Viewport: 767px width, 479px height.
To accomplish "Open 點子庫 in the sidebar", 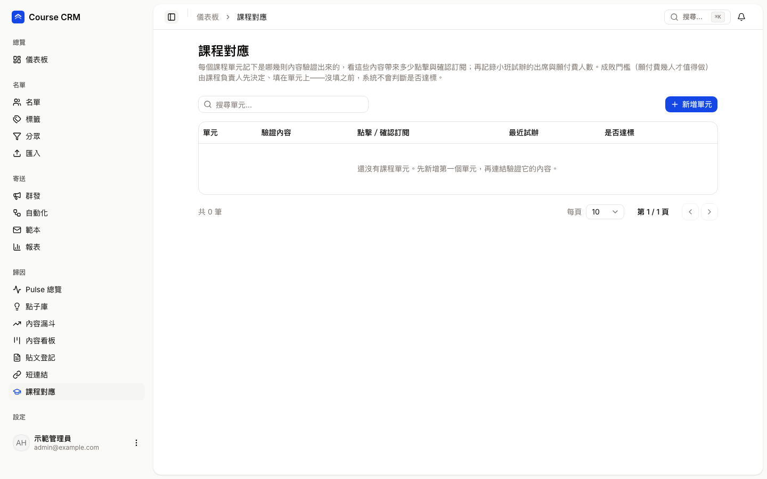I will [77, 307].
